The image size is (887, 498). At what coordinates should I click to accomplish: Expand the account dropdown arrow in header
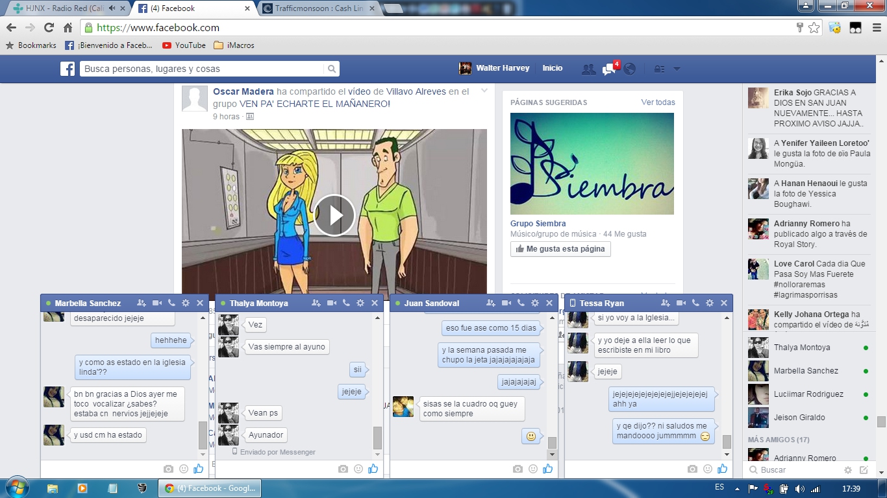coord(677,69)
